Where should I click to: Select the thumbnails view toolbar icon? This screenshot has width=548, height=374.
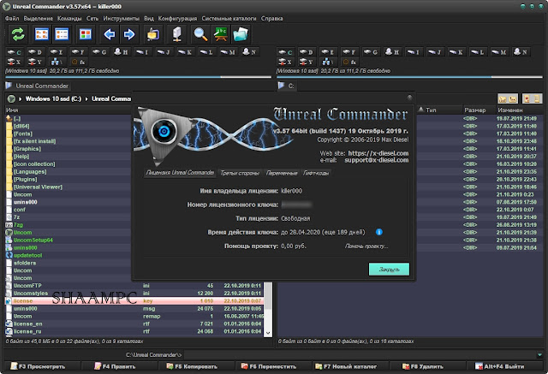click(x=86, y=34)
